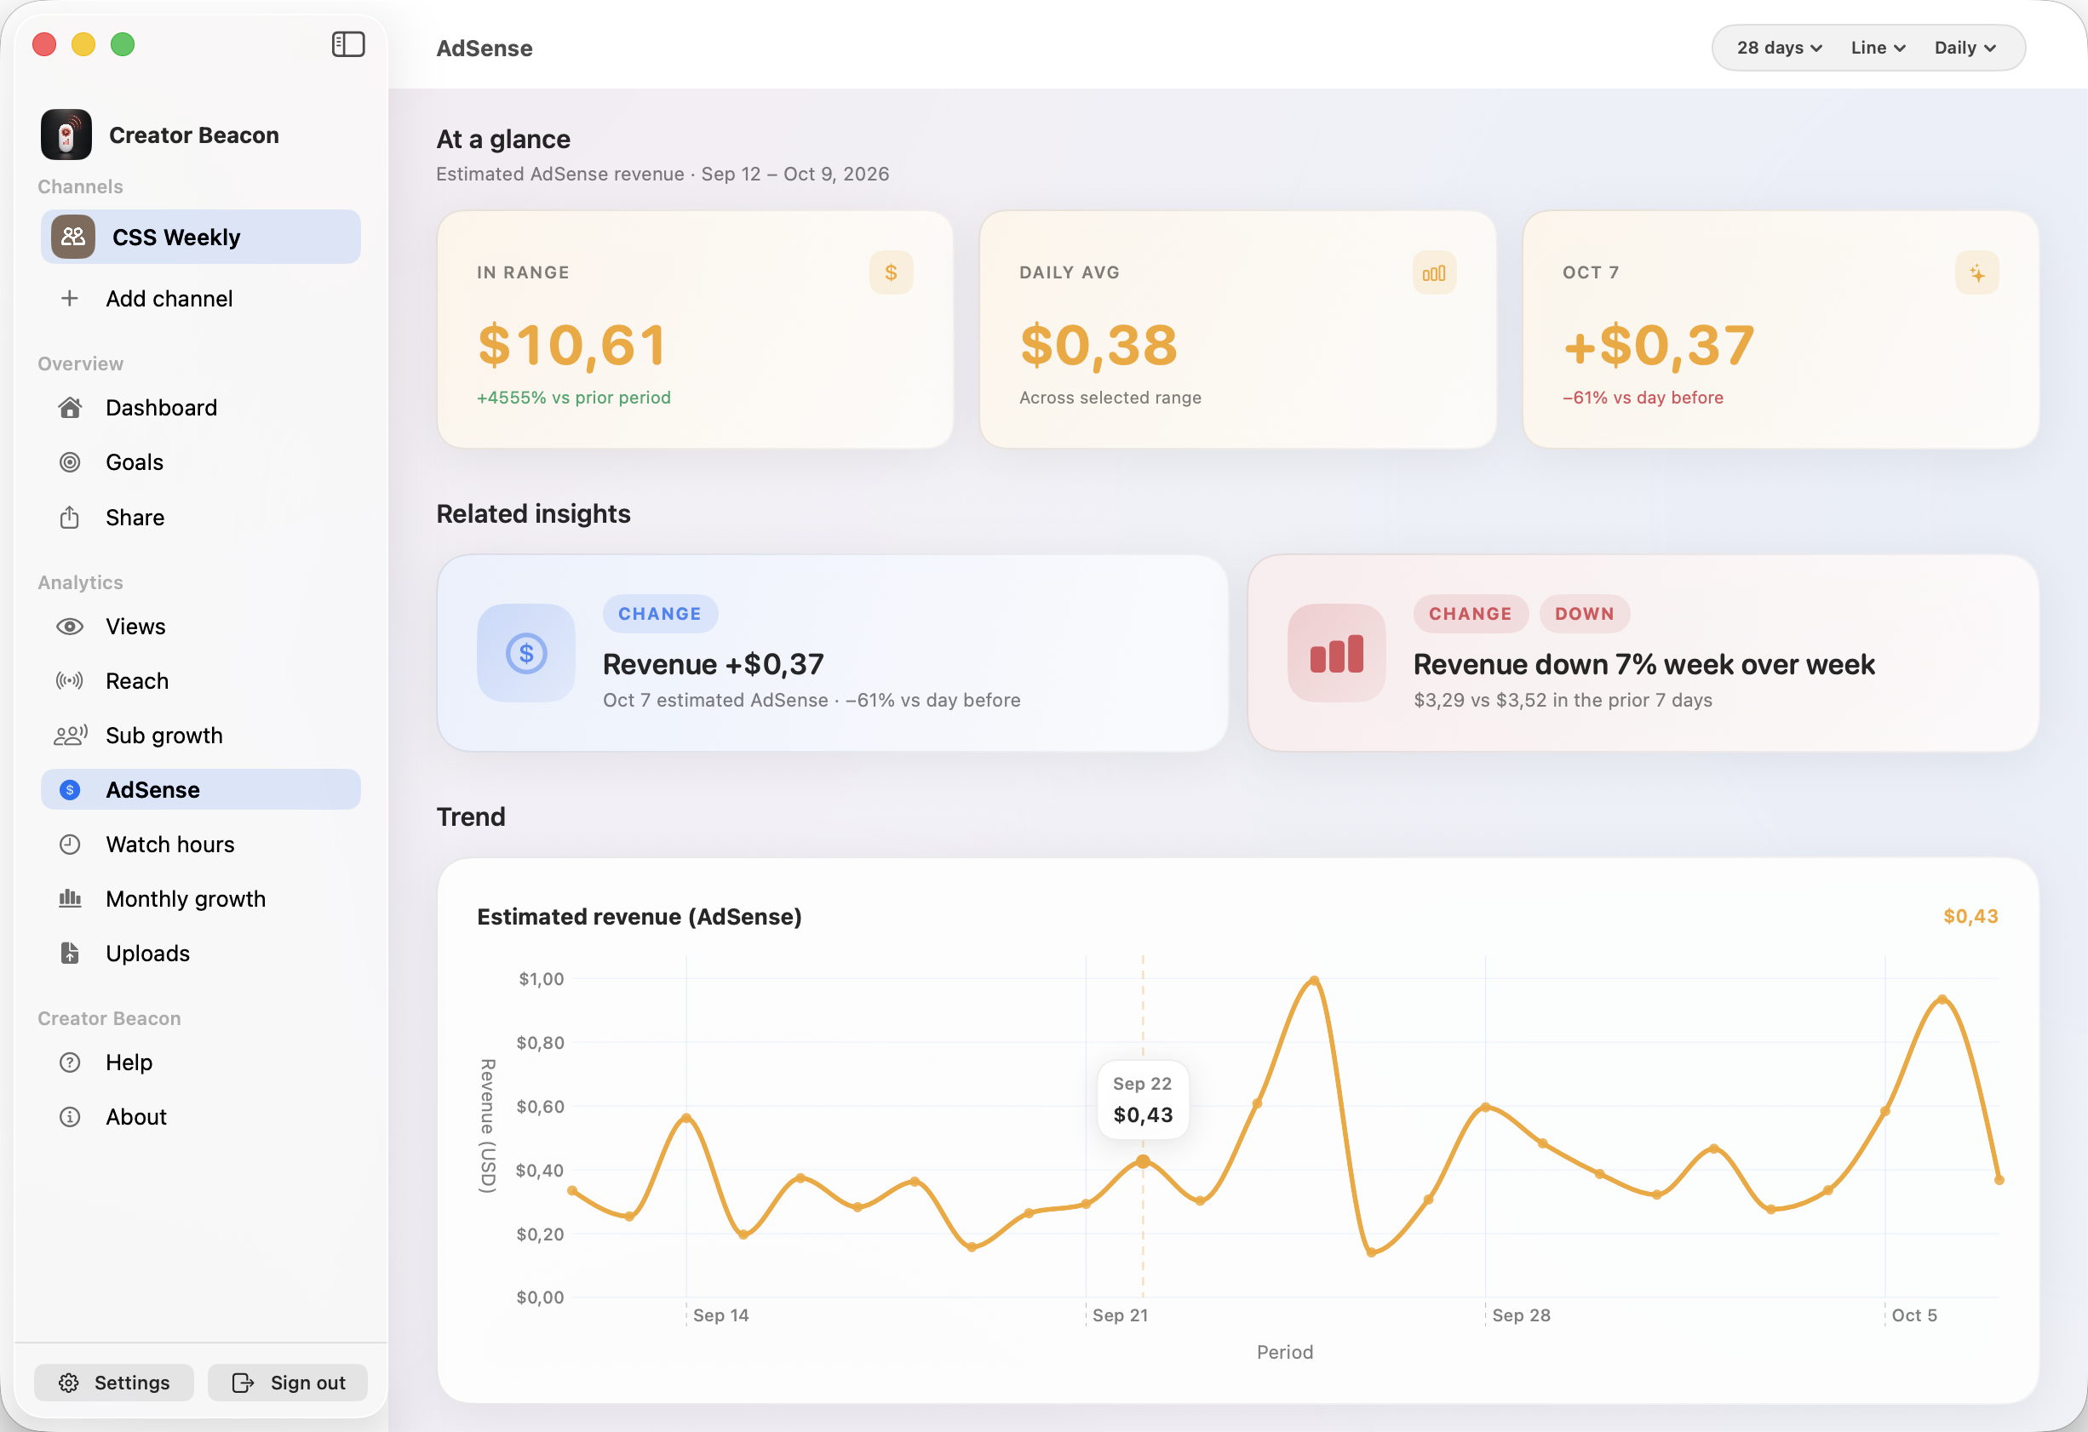Click the Sub growth people icon

(70, 736)
